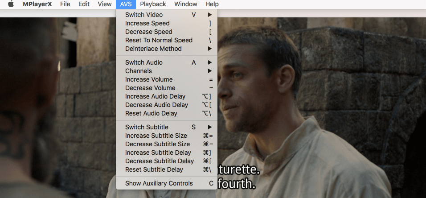
Task: Open the Playback menu
Action: coord(153,4)
